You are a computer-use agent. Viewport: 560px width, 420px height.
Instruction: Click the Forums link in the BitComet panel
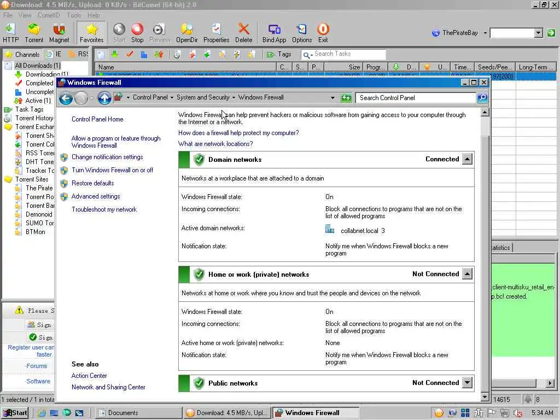(x=37, y=366)
